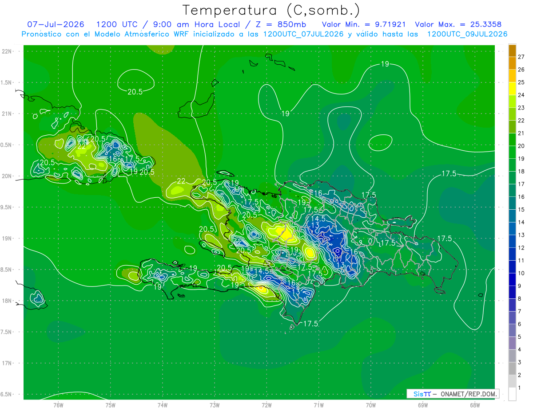Click 'Valor Max. = 25.3358' in header
This screenshot has height=411, width=533.
click(x=458, y=24)
